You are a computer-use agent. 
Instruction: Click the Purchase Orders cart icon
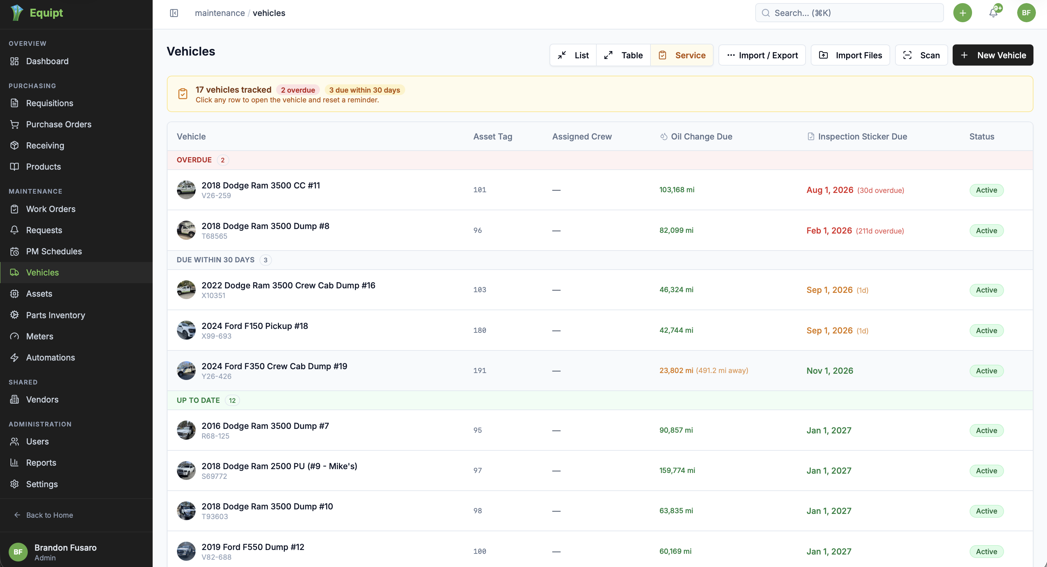(15, 124)
